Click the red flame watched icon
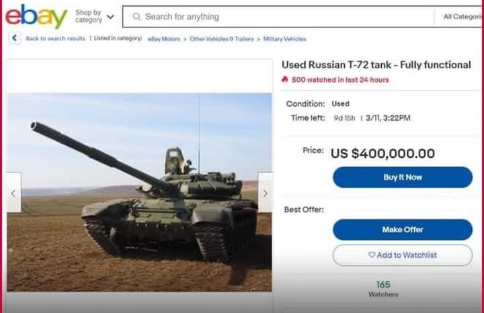 pos(285,79)
